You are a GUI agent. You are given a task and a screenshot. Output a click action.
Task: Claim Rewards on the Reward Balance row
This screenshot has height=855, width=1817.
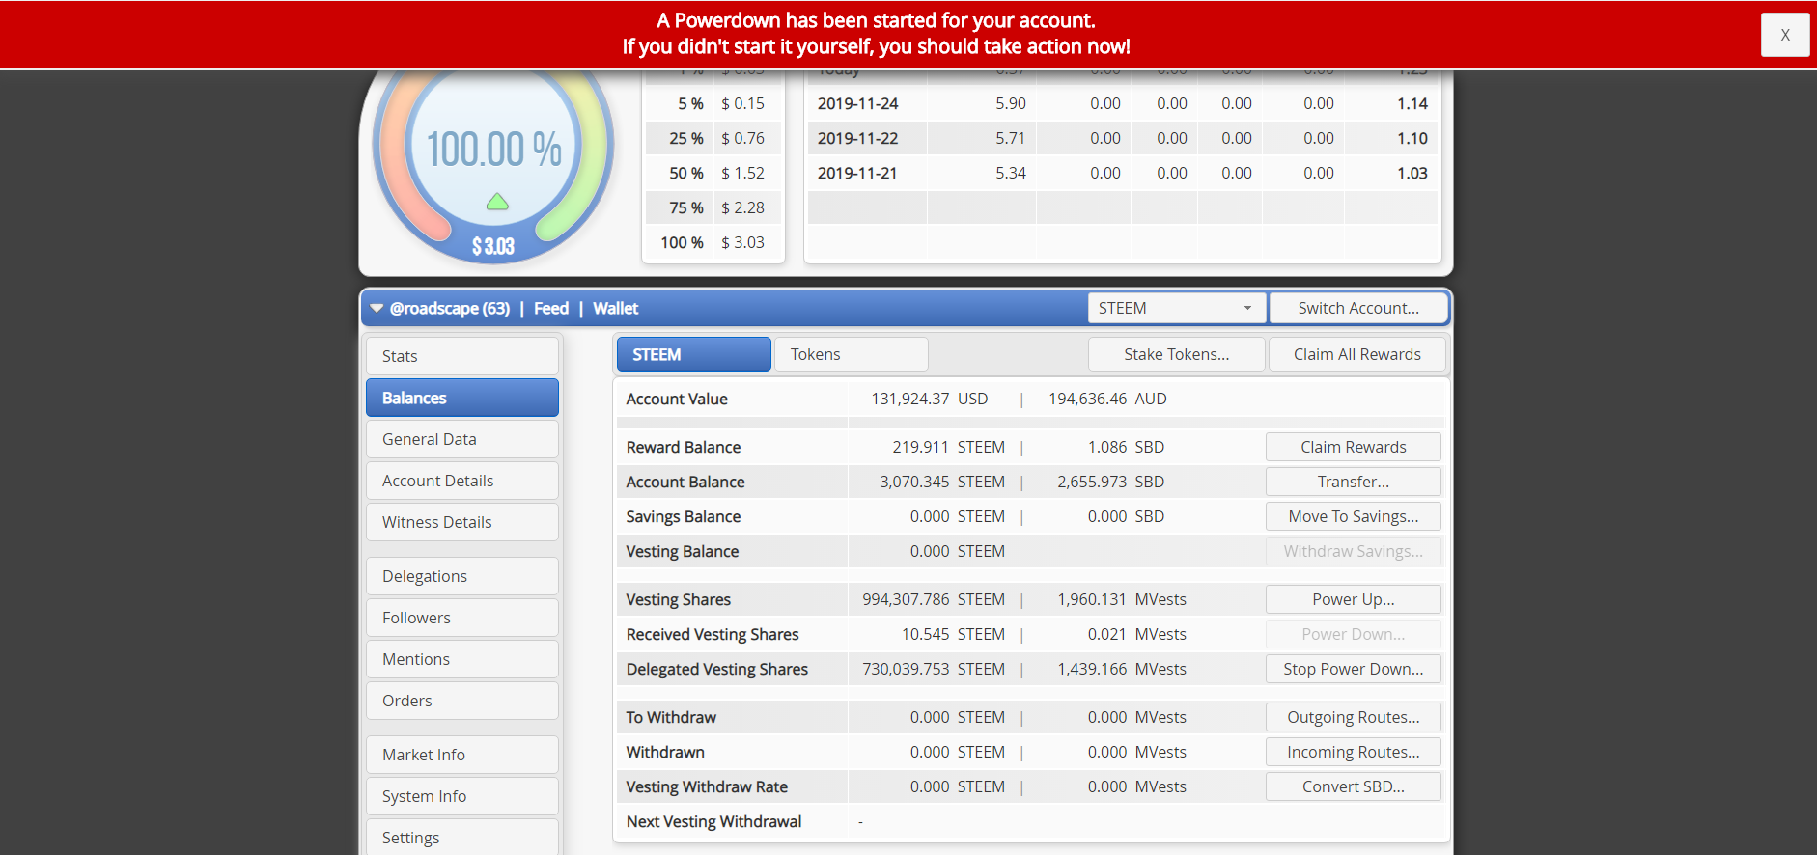coord(1354,447)
